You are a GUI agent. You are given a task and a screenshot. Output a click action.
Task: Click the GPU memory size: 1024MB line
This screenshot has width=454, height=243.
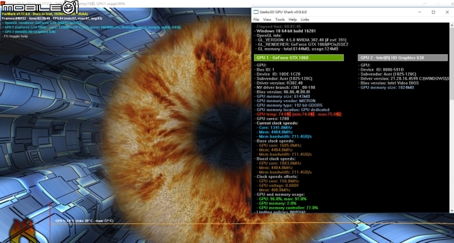(386, 87)
